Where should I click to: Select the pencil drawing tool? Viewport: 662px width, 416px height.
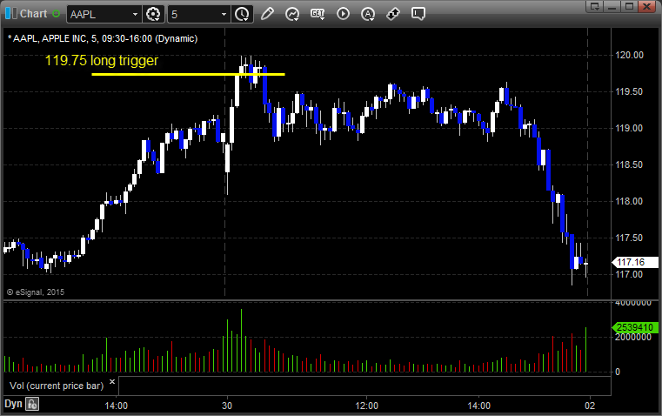coord(267,14)
